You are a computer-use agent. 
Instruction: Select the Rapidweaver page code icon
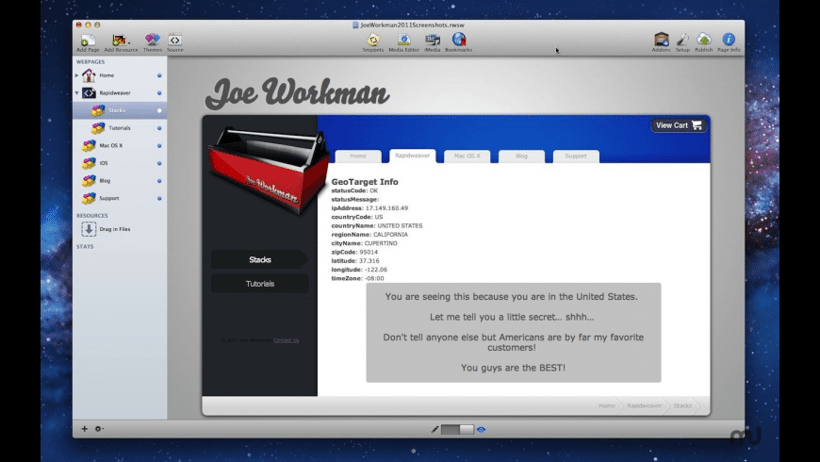click(89, 93)
